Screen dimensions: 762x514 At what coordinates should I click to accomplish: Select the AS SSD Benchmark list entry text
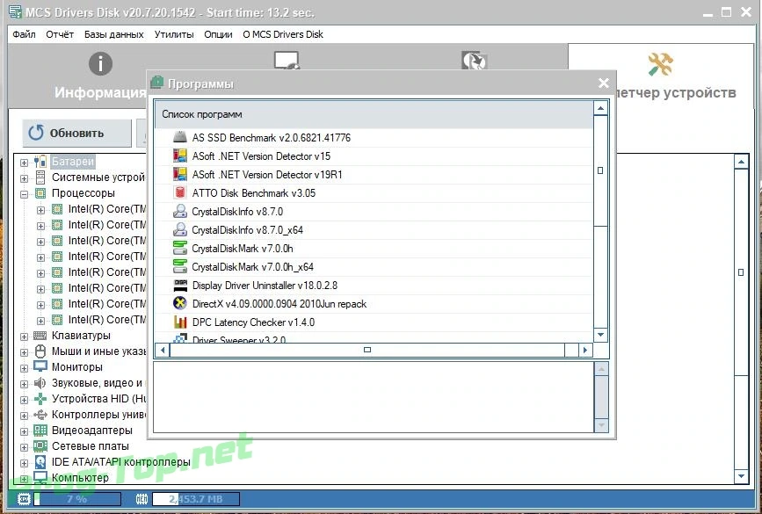pos(272,137)
